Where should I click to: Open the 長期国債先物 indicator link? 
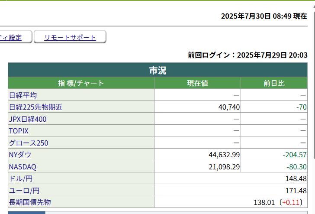pos(30,202)
